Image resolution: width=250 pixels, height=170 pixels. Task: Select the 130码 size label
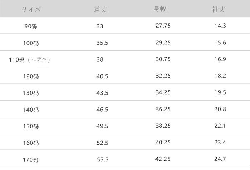pyautogui.click(x=30, y=93)
